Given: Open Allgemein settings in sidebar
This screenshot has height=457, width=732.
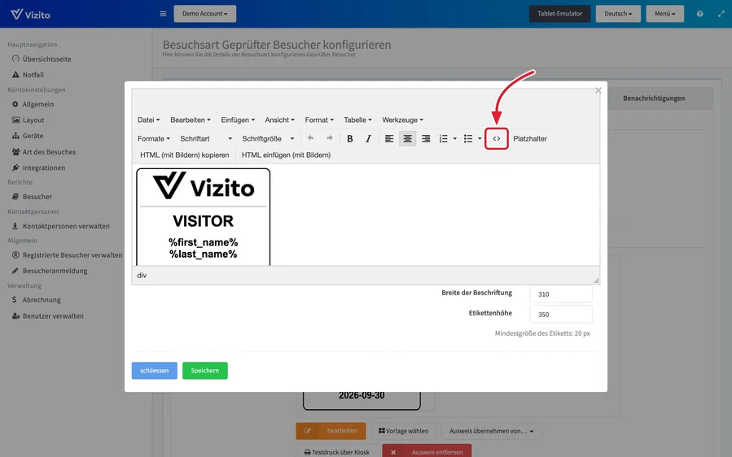Looking at the screenshot, I should pos(33,104).
